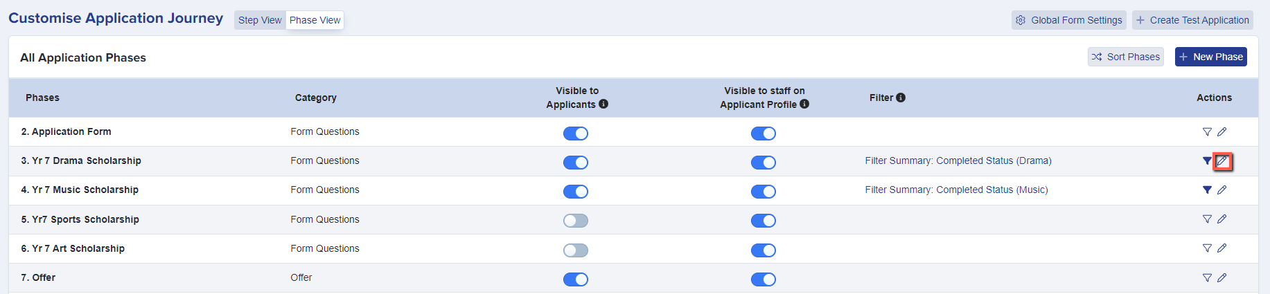Open the Filter Summary: Completed Status (Drama) link
Image resolution: width=1270 pixels, height=294 pixels.
[958, 160]
